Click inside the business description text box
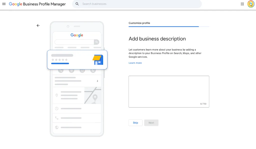This screenshot has height=149, width=256. 169,91
